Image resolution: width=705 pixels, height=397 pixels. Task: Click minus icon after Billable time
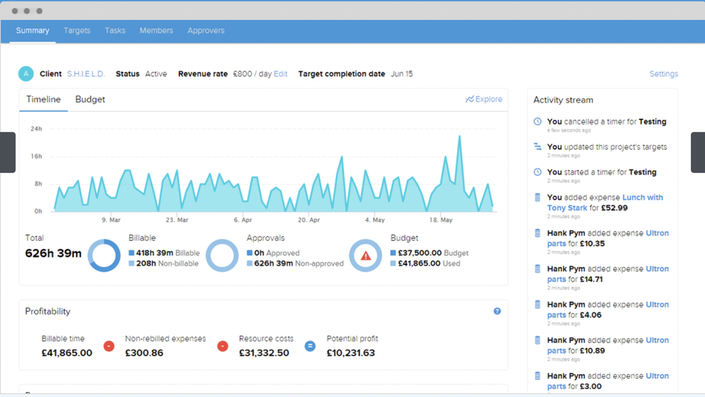[x=109, y=346]
